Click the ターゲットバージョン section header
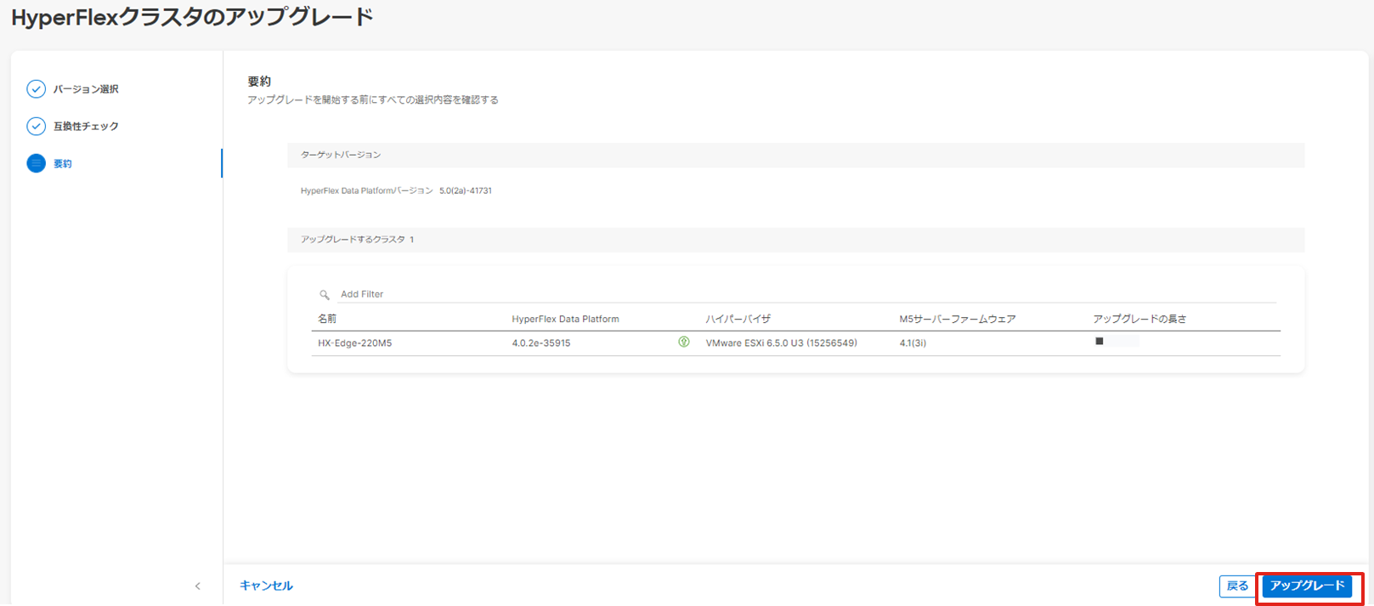Viewport: 1374px width, 606px height. [x=796, y=155]
